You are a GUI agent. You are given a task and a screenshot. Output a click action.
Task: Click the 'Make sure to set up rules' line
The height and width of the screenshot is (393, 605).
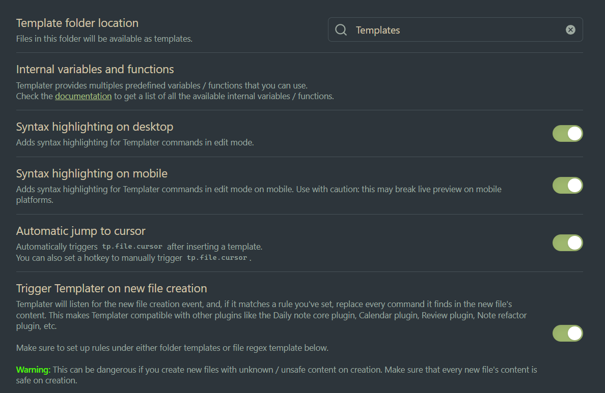click(172, 348)
